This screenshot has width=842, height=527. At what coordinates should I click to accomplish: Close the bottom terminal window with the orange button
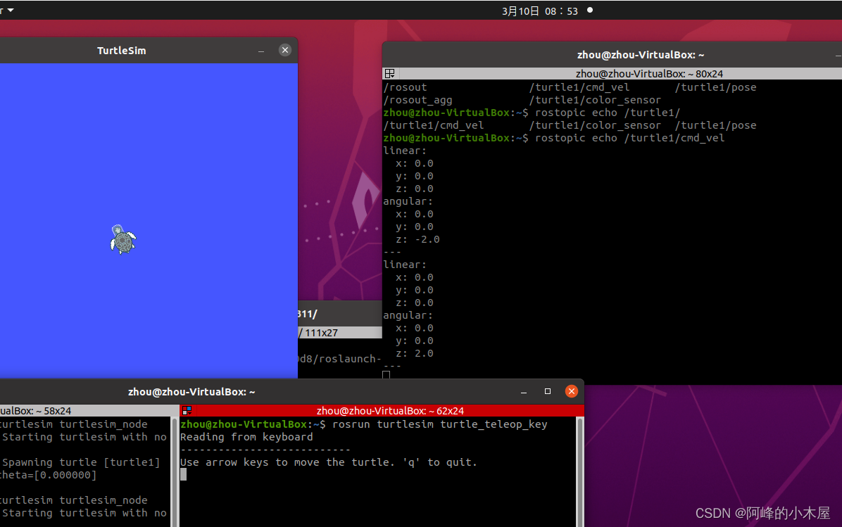pos(572,391)
